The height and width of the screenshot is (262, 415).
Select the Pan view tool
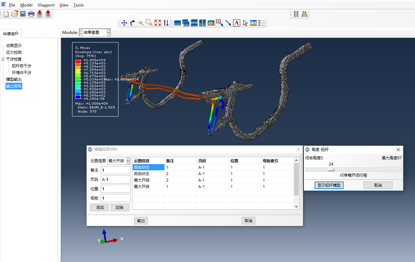(124, 23)
